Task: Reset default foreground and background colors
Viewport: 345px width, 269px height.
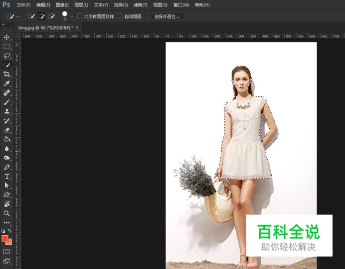Action: pos(3,231)
